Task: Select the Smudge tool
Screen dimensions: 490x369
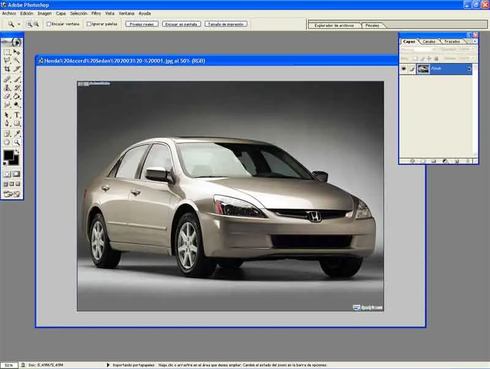Action: (x=7, y=105)
